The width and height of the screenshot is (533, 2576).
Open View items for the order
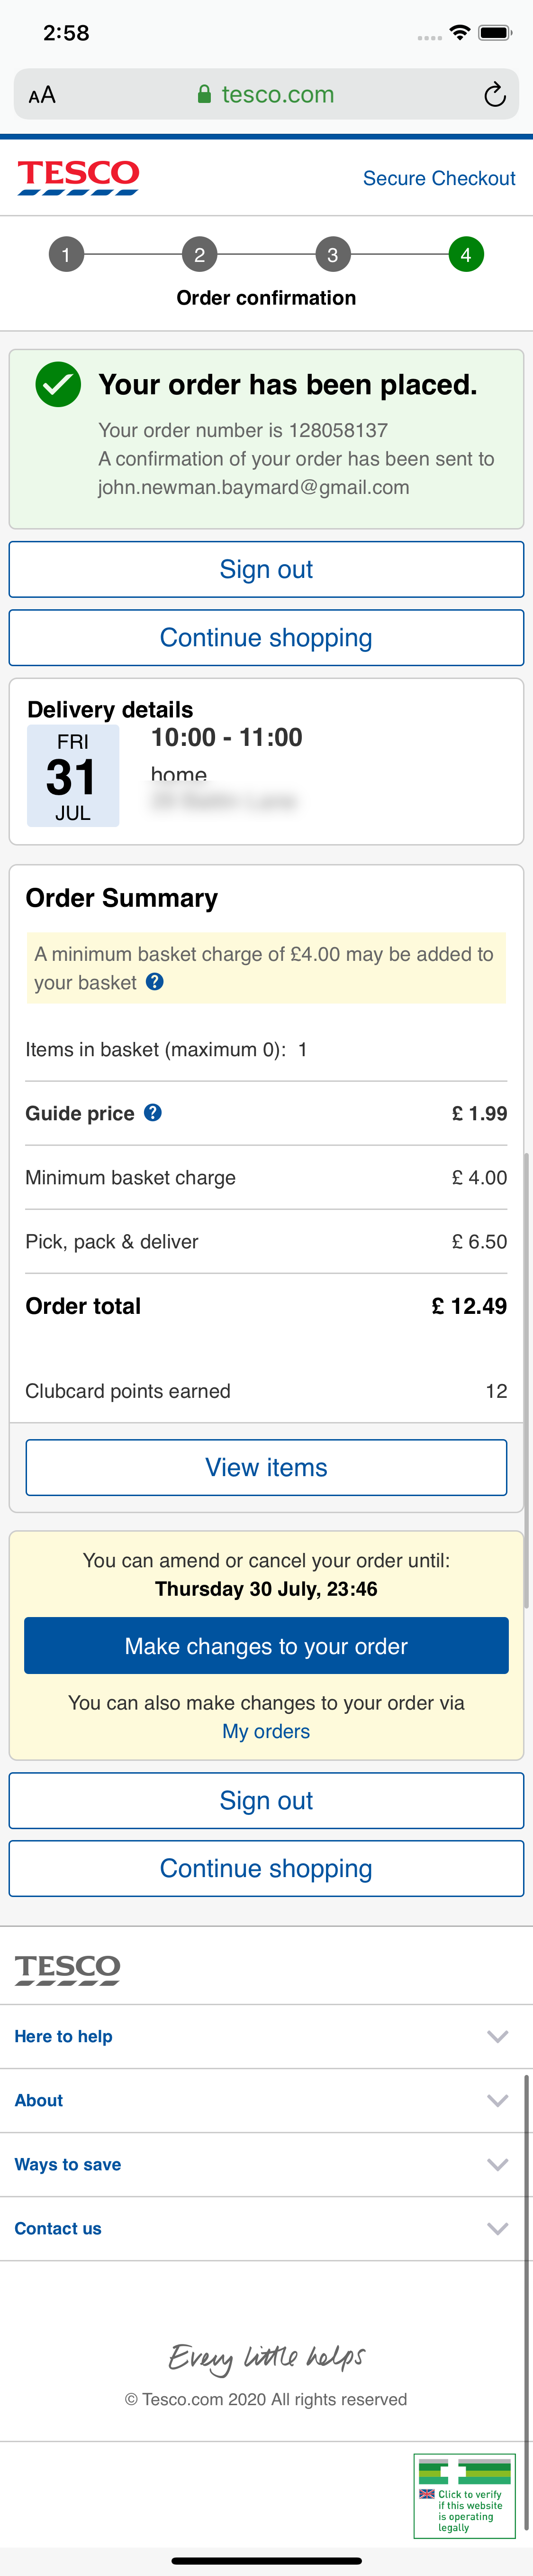[x=265, y=1467]
